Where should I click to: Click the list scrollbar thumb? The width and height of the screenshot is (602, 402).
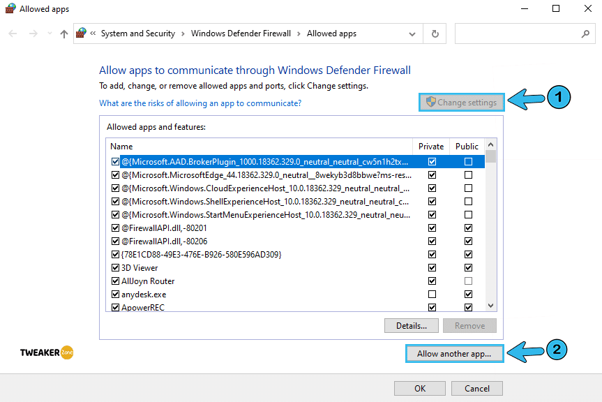pos(490,156)
